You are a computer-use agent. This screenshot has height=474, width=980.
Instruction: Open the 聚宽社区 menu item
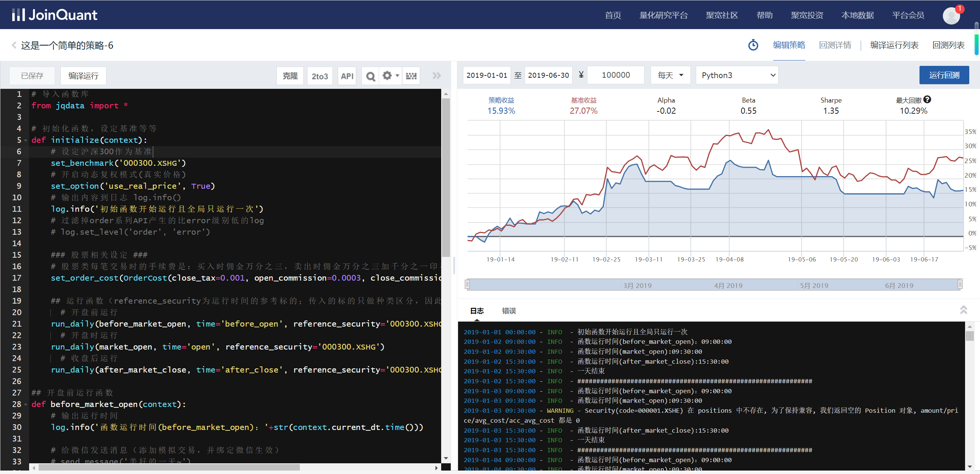(x=721, y=15)
